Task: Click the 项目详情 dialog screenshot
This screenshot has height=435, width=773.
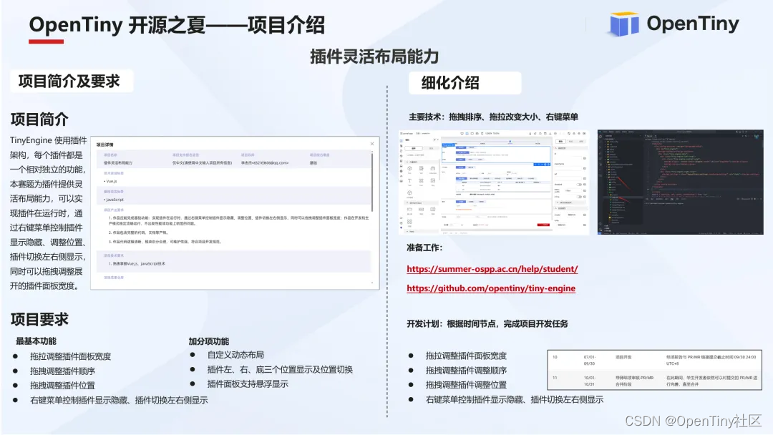Action: pos(235,212)
